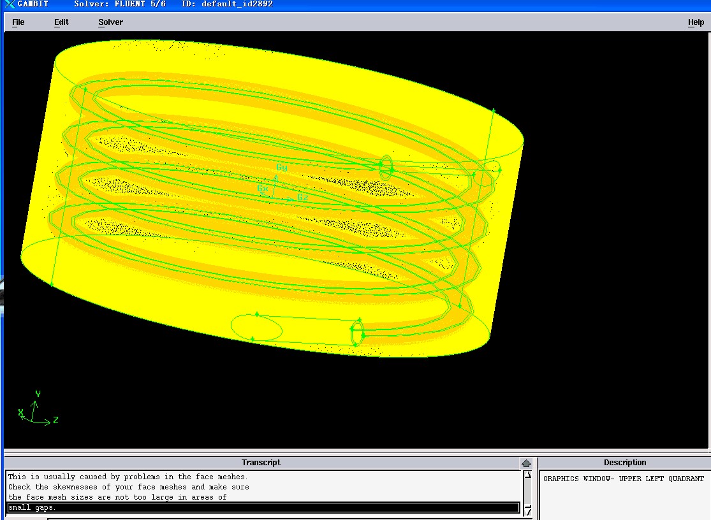This screenshot has width=711, height=520.
Task: Select the highlighted 'small gaps.' transcript line
Action: coord(32,508)
